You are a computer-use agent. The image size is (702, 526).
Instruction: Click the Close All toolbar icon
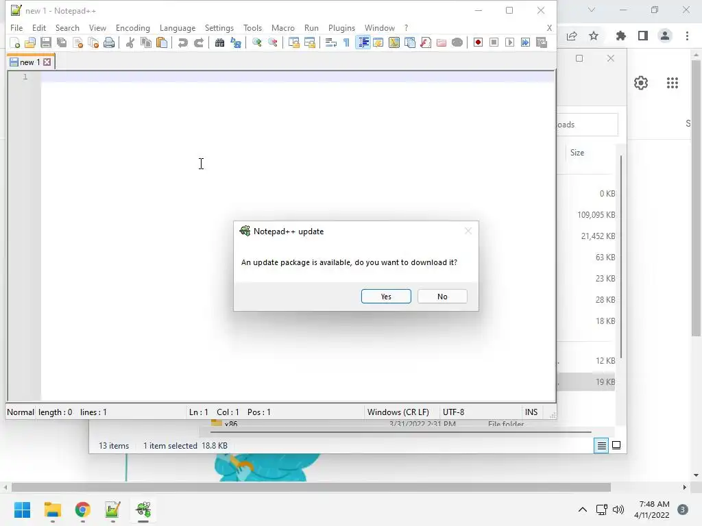93,42
